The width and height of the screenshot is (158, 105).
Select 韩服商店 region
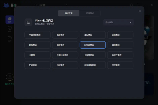[x=65, y=45]
